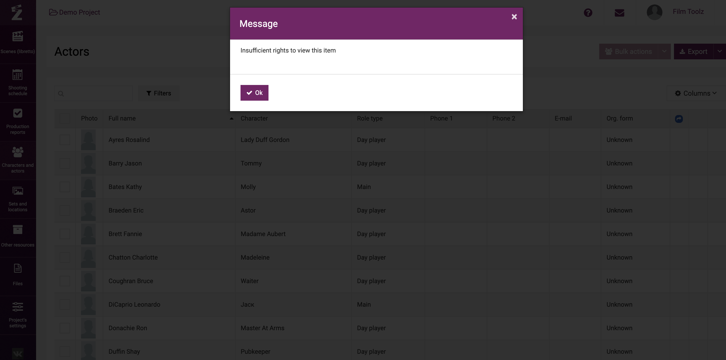Open Project's settings in the sidebar
The width and height of the screenshot is (726, 360).
tap(18, 315)
